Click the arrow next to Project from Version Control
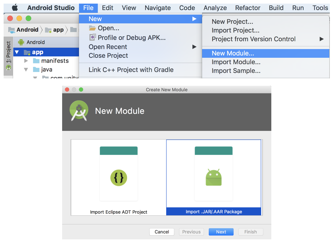The width and height of the screenshot is (335, 243). point(322,39)
